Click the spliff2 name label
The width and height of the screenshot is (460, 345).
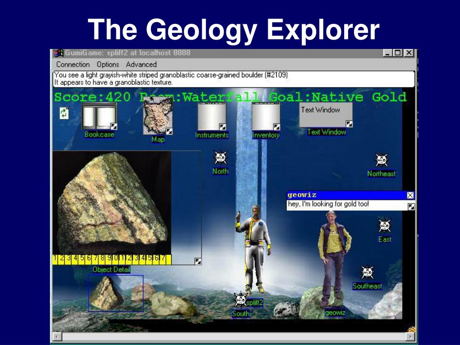(255, 302)
